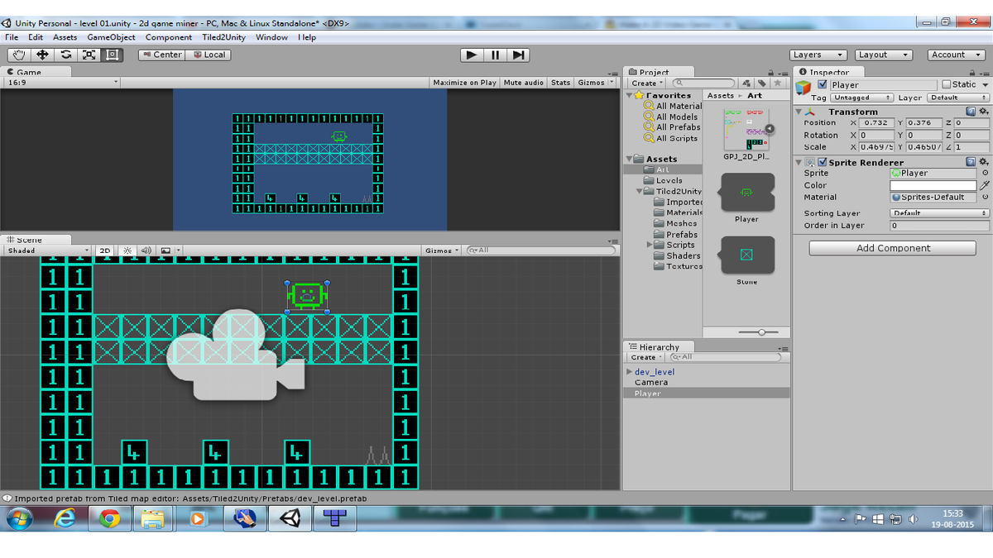
Task: Toggle Stats in Game view
Action: (561, 83)
